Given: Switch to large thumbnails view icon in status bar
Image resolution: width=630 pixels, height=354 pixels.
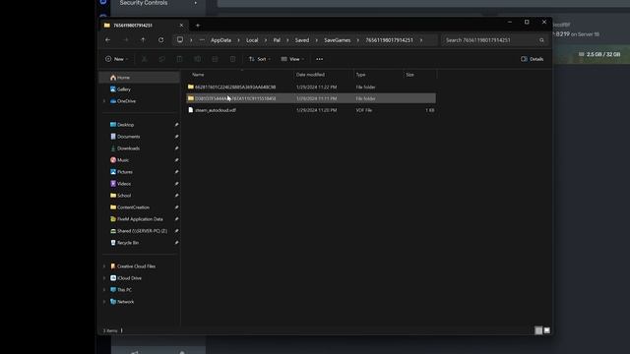Looking at the screenshot, I should [x=547, y=330].
